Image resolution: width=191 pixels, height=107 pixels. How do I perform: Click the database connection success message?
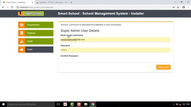[x=91, y=25]
